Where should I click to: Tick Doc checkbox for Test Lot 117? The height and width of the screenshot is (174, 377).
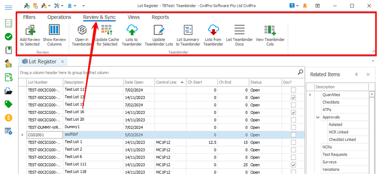click(294, 90)
